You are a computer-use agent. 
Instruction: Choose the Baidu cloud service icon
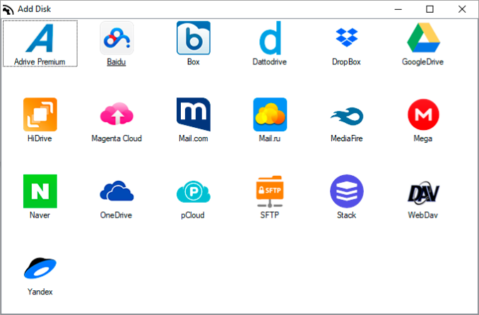(117, 38)
